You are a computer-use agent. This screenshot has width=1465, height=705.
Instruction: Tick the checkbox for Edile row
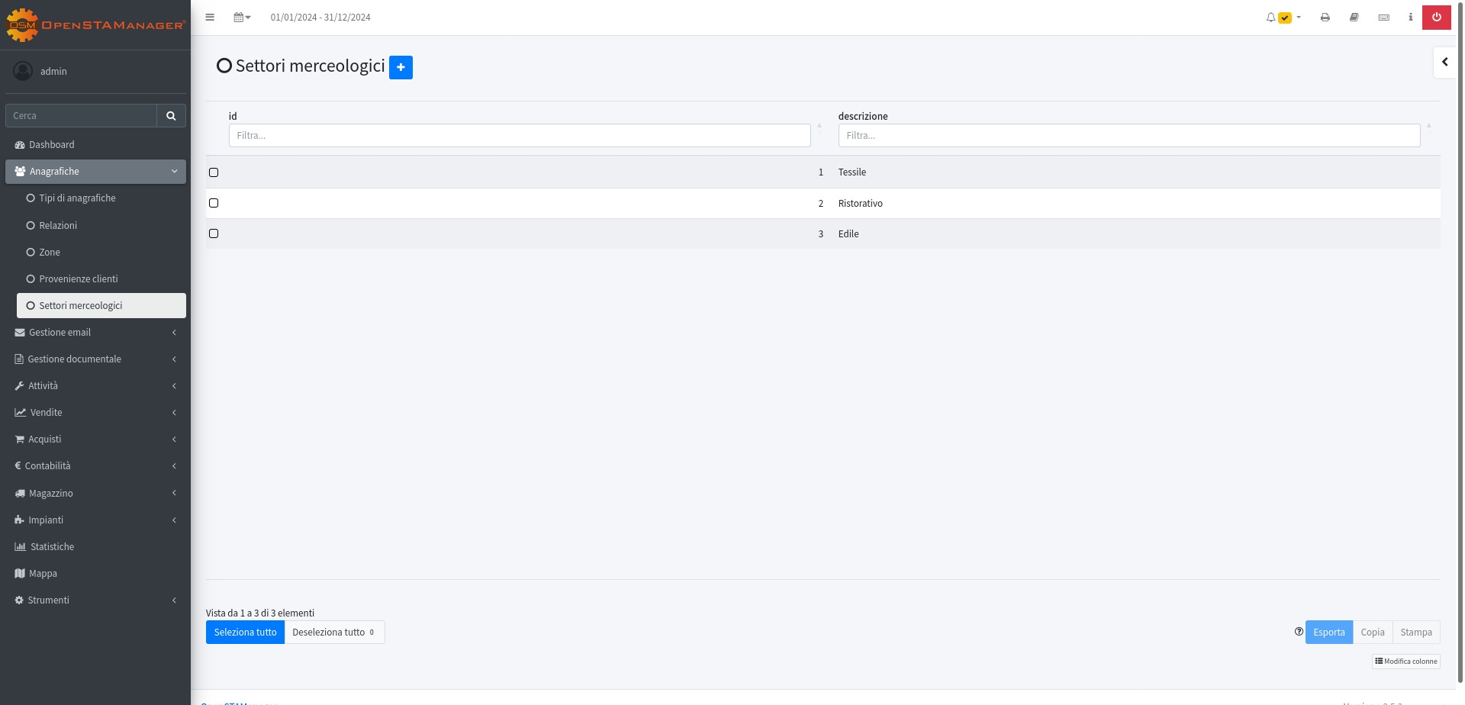coord(214,233)
